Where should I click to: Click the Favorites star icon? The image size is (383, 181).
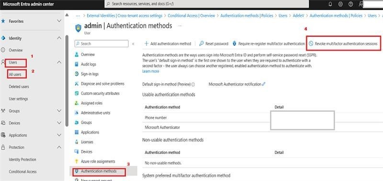coord(3,21)
